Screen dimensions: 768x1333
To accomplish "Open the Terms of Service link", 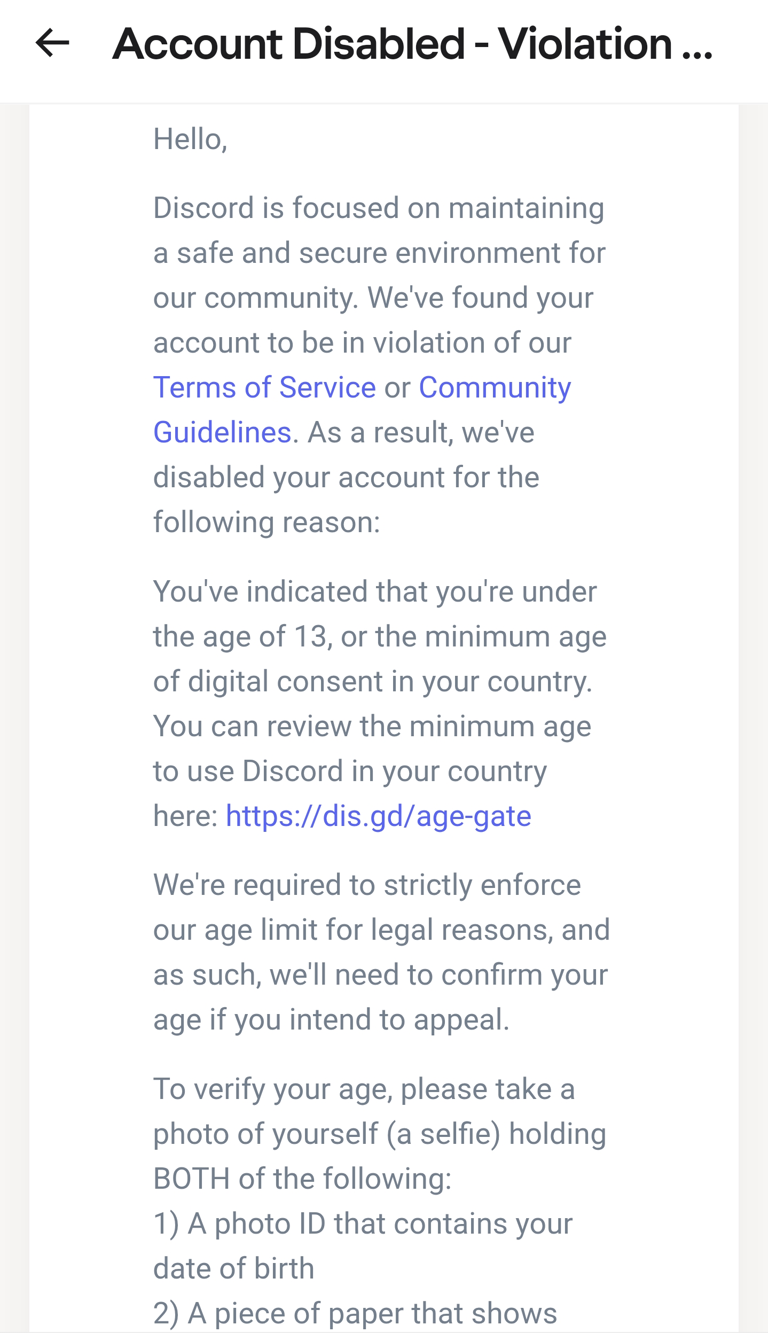I will point(264,387).
